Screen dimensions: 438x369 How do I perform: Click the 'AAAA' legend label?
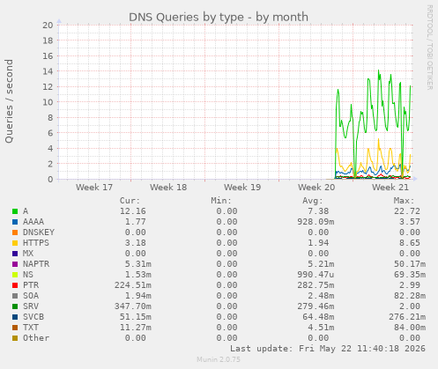[x=33, y=222]
